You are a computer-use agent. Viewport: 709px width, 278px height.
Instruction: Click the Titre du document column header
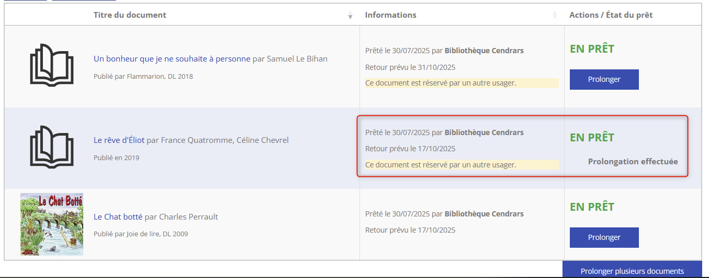point(130,15)
